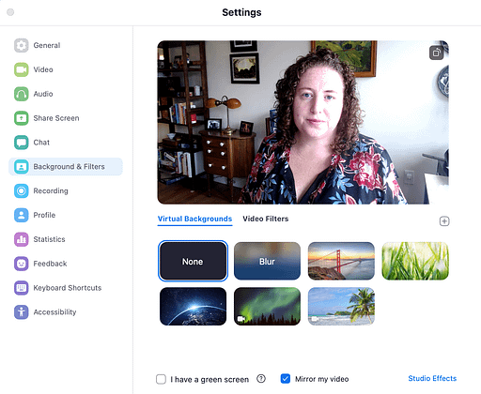Open the General settings gear icon
The height and width of the screenshot is (394, 481).
[22, 45]
